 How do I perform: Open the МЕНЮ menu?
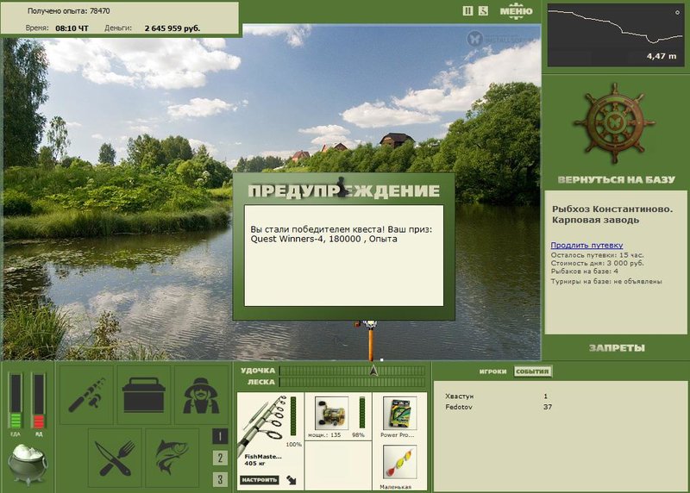point(516,11)
